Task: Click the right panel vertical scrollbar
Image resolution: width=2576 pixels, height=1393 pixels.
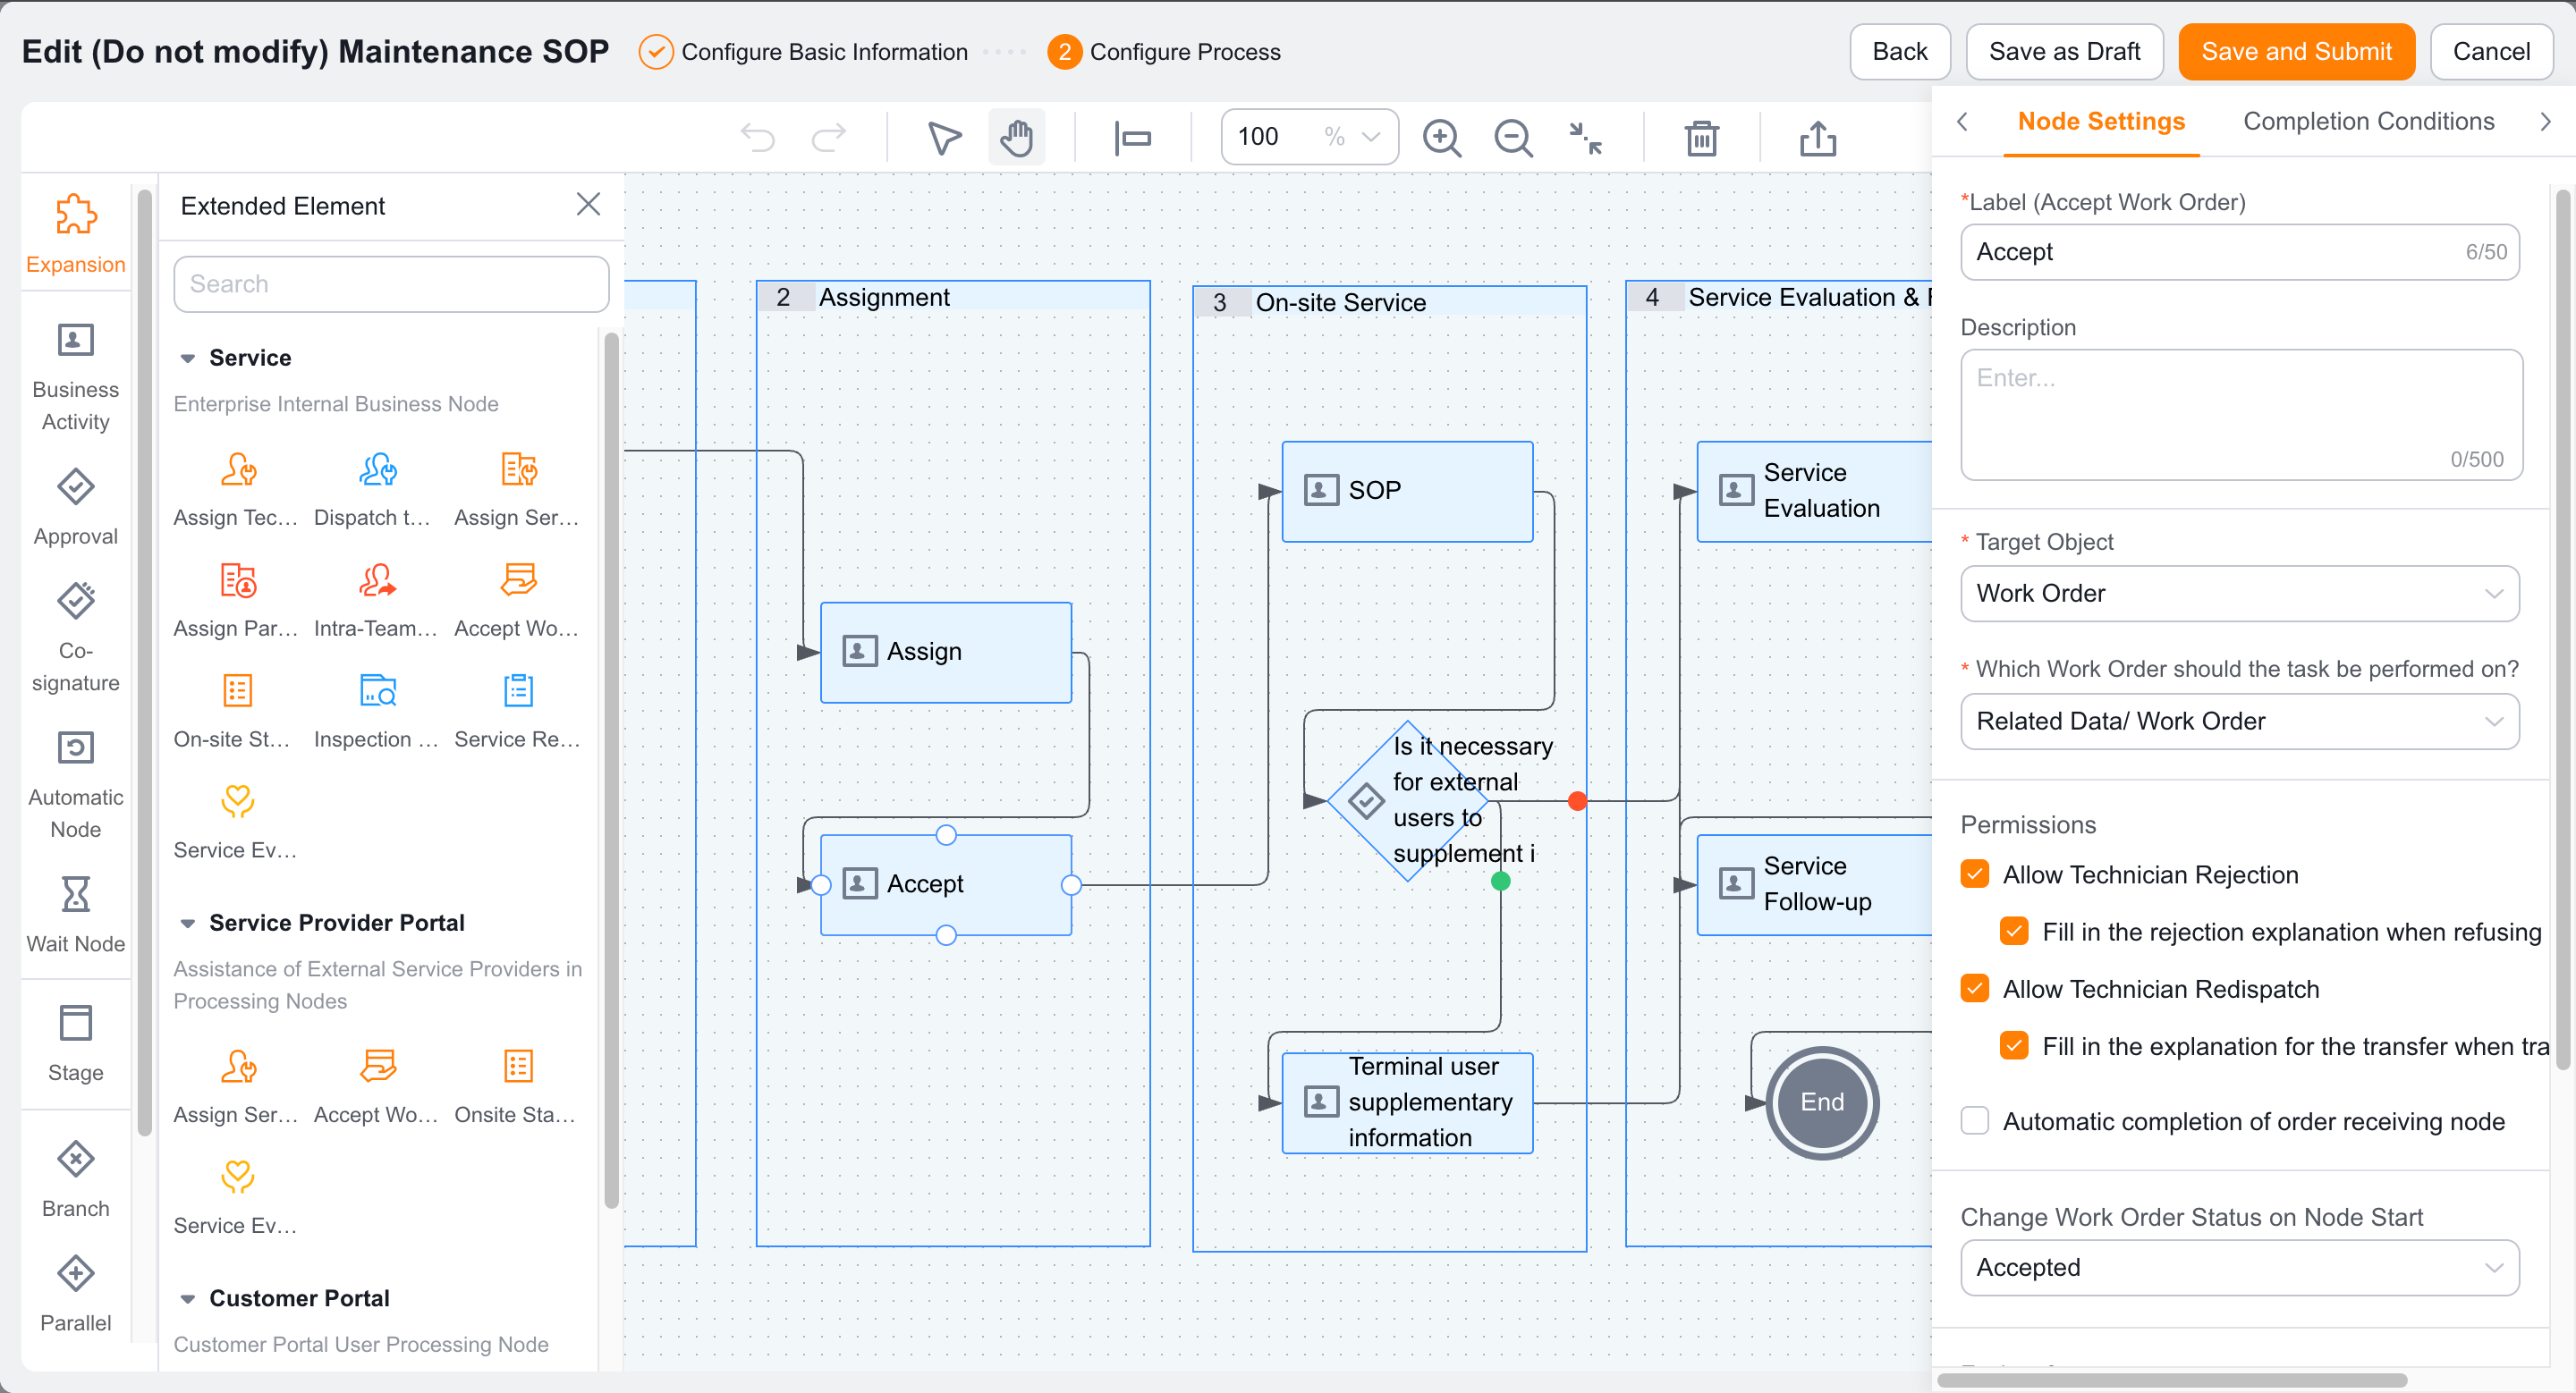Action: coord(2563,629)
